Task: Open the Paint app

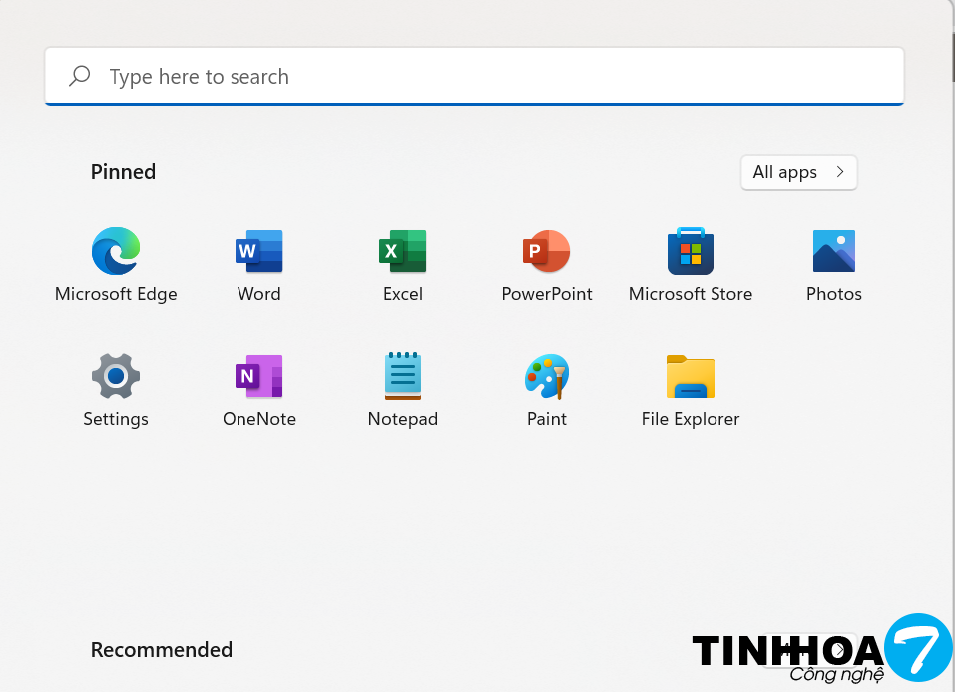Action: pyautogui.click(x=547, y=376)
